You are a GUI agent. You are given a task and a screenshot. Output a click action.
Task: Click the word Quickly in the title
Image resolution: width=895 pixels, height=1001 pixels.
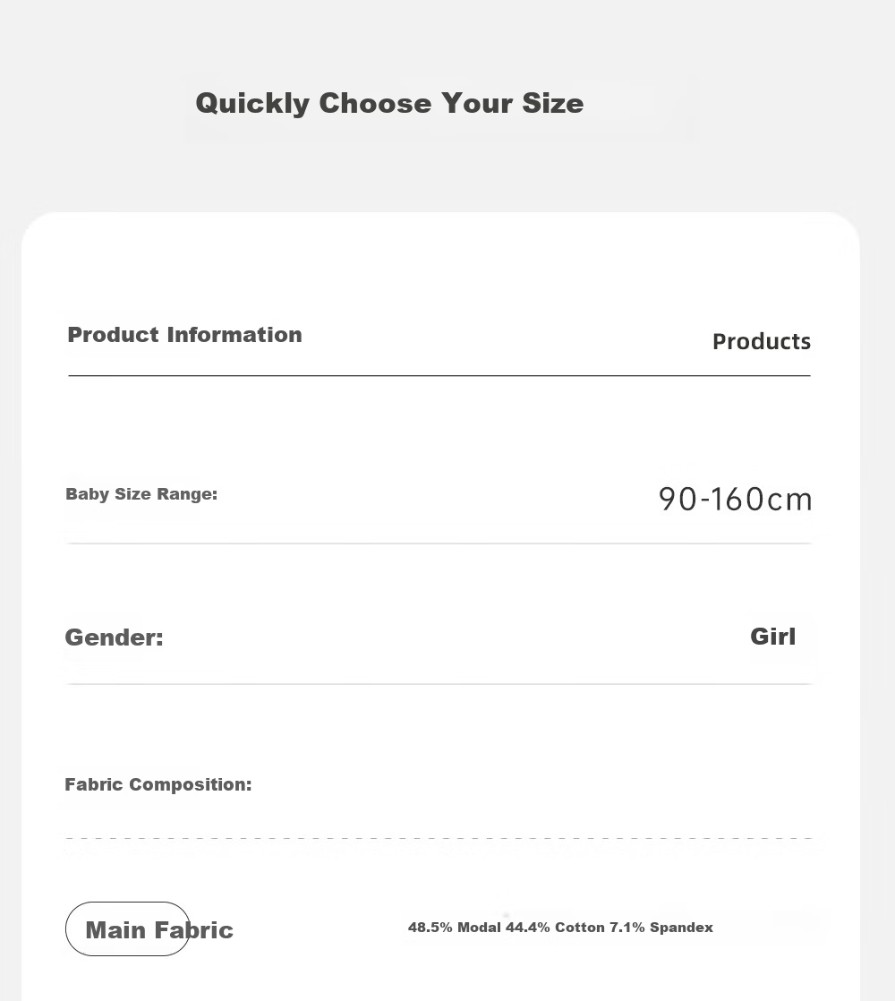coord(252,104)
